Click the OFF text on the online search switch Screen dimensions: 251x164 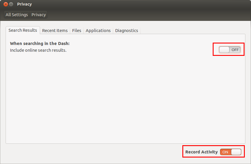coord(235,50)
